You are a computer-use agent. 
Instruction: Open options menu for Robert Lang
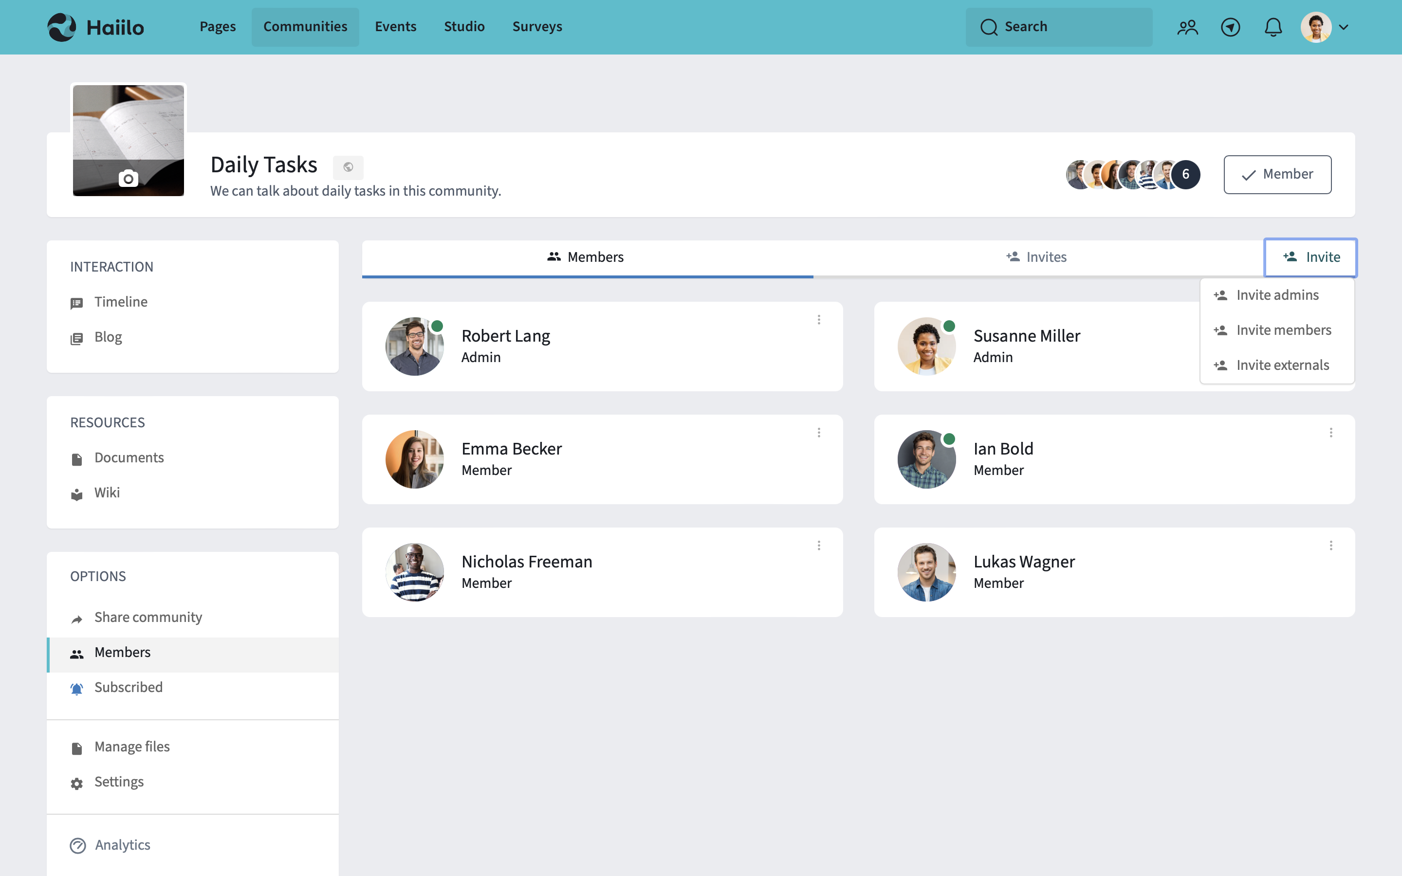[819, 320]
